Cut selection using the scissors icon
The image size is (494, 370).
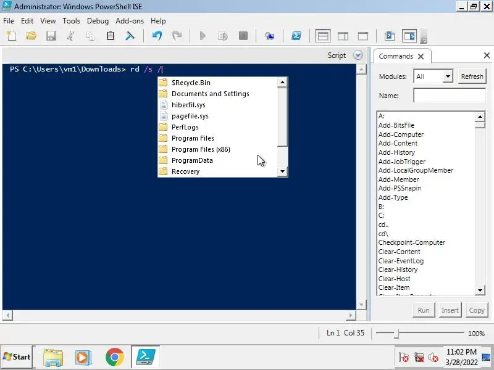click(71, 36)
